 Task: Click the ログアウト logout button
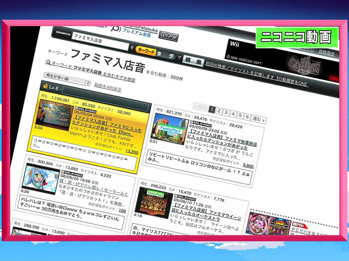(168, 36)
